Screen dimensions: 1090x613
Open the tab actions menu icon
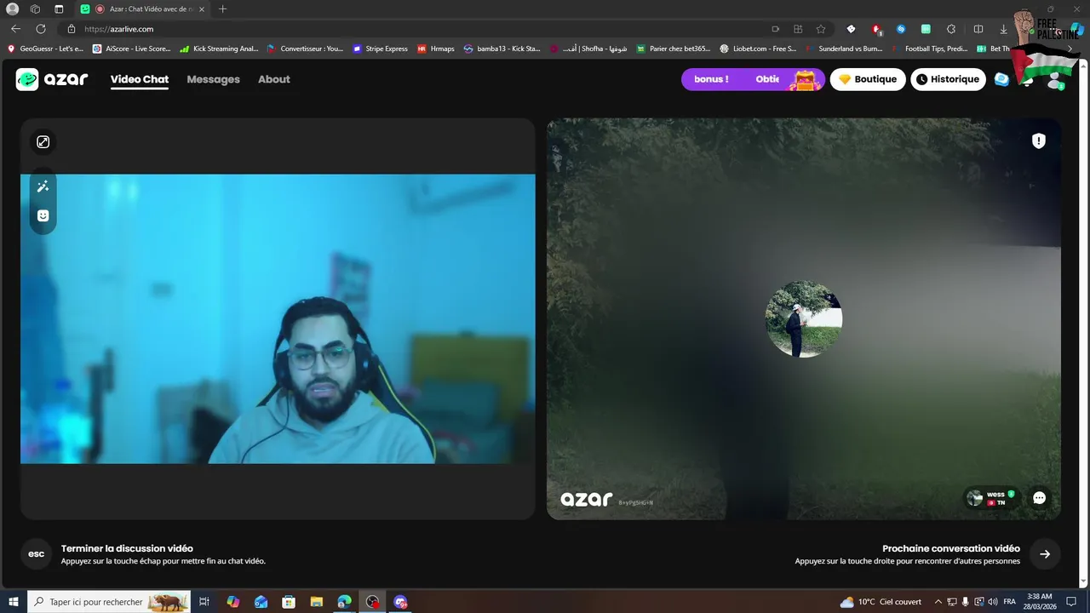pos(59,9)
